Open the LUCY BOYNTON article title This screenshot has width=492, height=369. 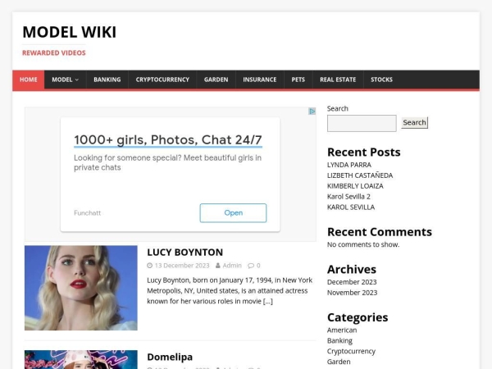[x=184, y=252]
